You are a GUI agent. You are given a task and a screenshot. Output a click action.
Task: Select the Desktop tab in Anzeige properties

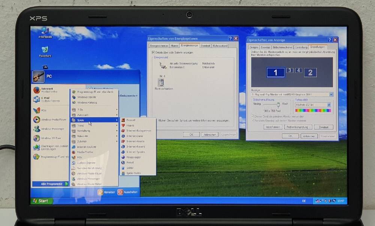tap(265, 47)
